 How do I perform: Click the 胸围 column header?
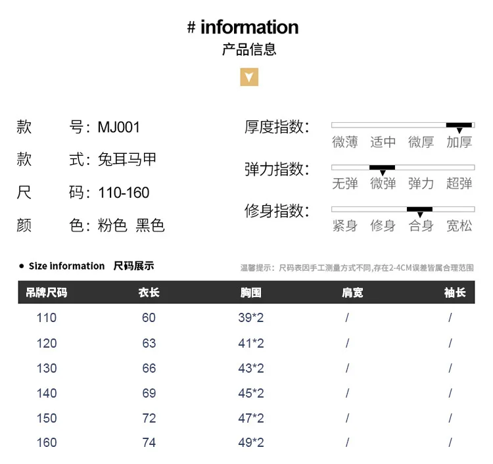click(x=251, y=292)
